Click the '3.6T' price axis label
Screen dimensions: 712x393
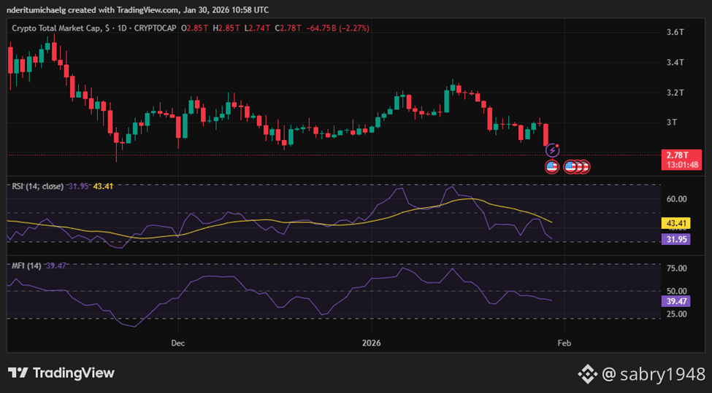tap(675, 32)
